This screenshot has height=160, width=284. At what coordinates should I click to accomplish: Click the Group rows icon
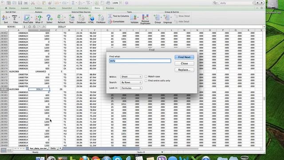pyautogui.click(x=157, y=18)
